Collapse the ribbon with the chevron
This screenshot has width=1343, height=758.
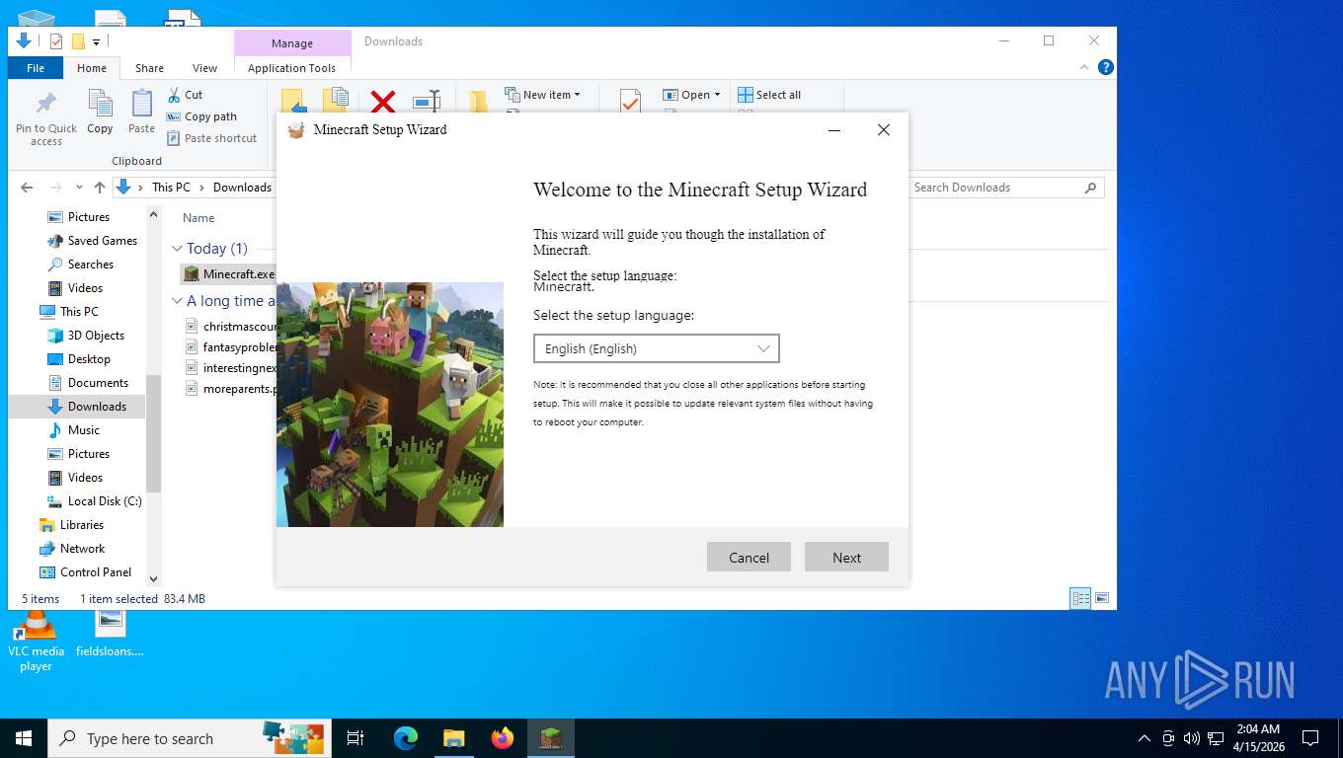pyautogui.click(x=1085, y=67)
